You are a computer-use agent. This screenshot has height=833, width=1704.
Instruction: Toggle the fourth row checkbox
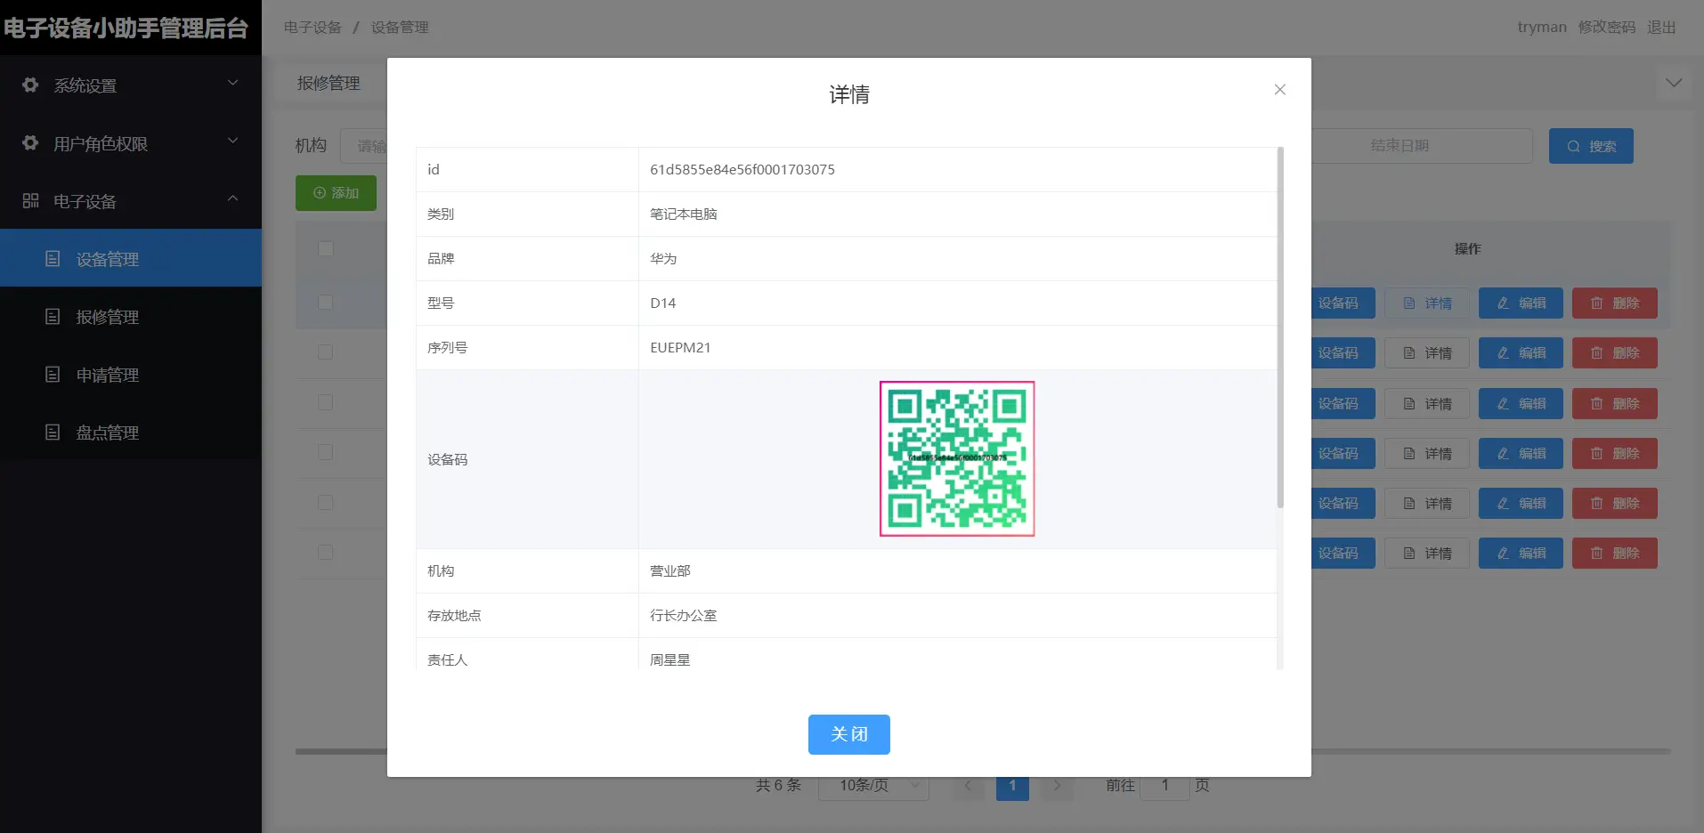[x=326, y=452]
